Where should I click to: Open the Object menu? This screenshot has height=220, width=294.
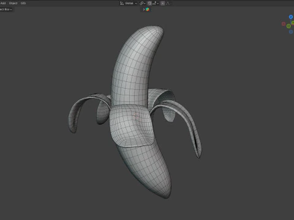[13, 3]
